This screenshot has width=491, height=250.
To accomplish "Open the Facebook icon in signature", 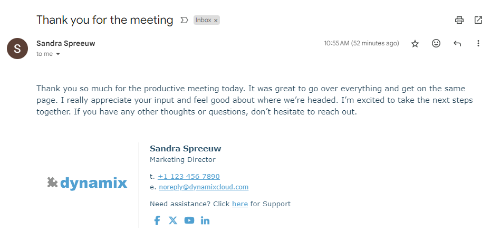I will 157,220.
